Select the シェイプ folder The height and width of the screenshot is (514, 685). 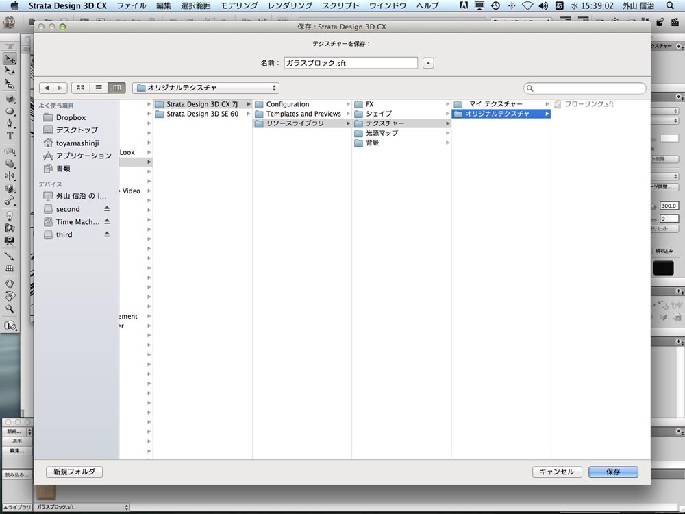(x=402, y=114)
